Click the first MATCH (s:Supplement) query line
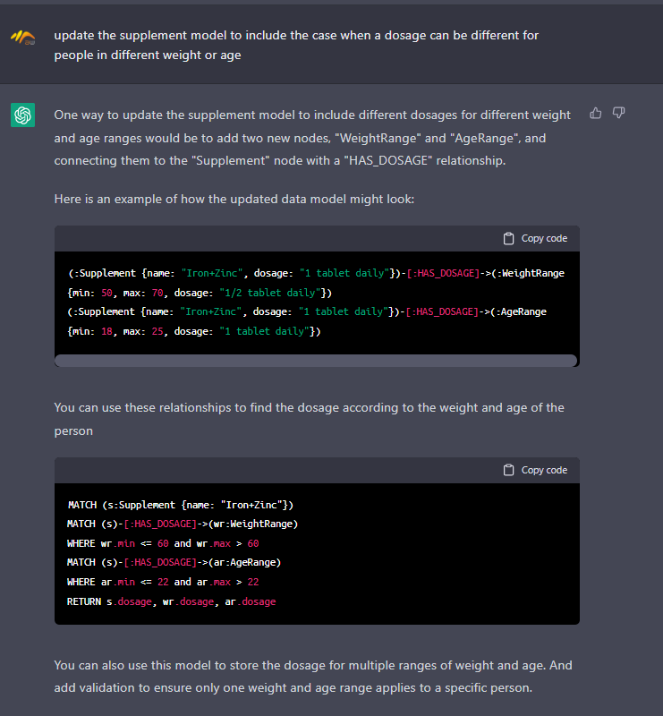Screen dimensions: 663x716 (x=181, y=505)
